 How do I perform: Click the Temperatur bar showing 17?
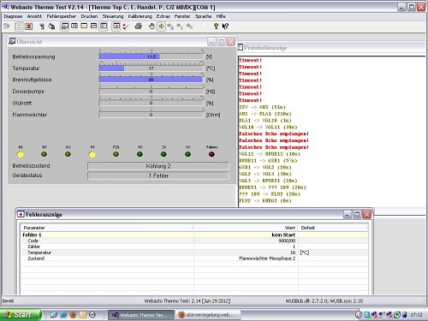click(x=152, y=68)
